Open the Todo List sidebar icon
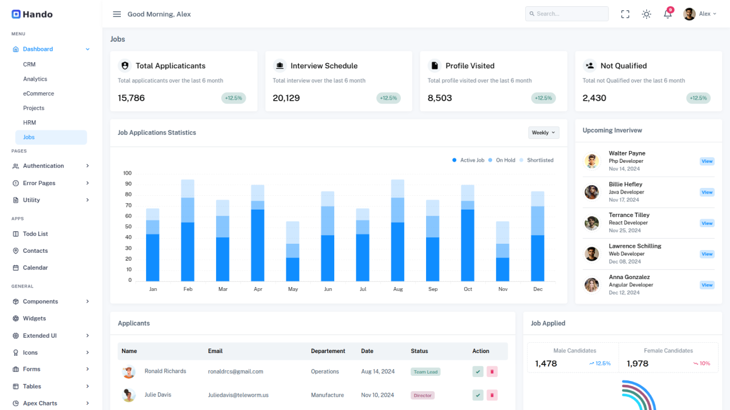This screenshot has width=730, height=410. 16,233
